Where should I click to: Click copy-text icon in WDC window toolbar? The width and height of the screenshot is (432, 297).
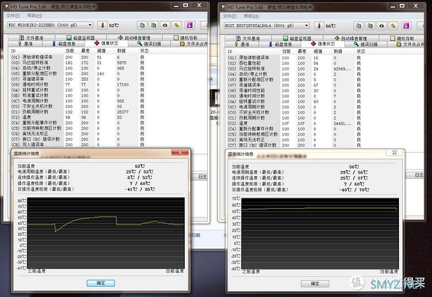(x=142, y=25)
